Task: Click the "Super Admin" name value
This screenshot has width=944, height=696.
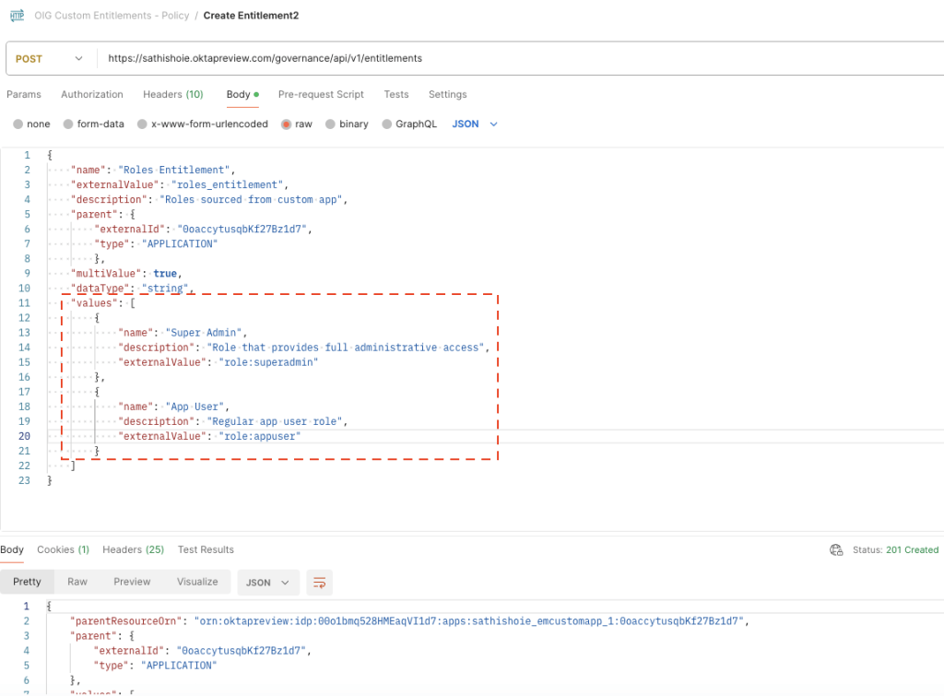Action: click(204, 333)
